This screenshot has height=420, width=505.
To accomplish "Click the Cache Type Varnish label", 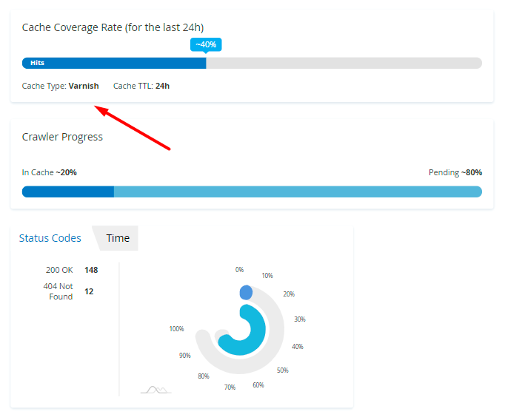I will click(x=61, y=86).
